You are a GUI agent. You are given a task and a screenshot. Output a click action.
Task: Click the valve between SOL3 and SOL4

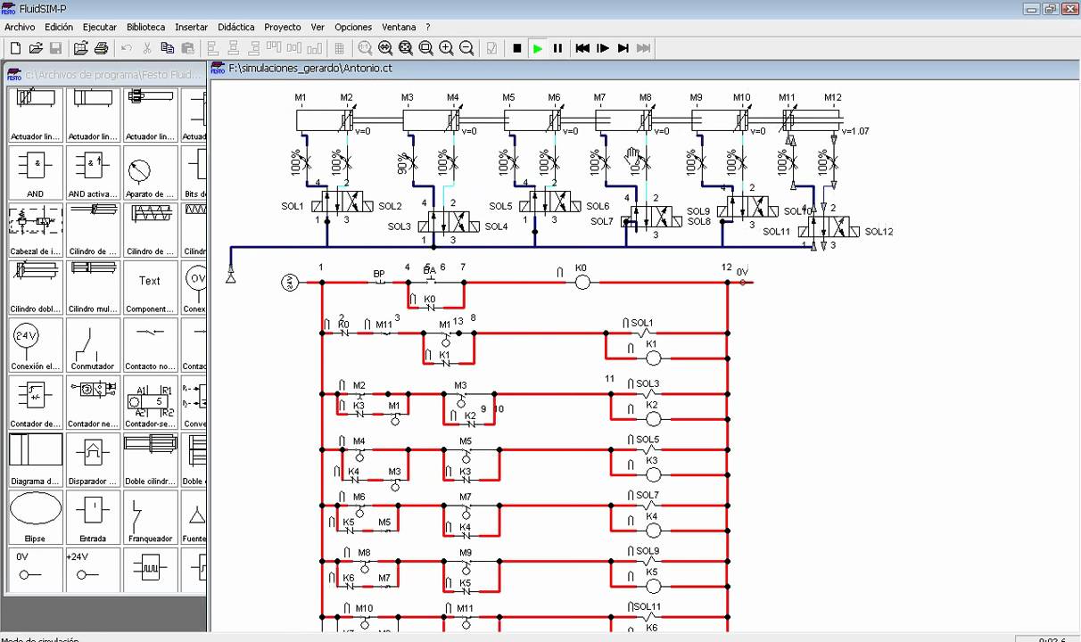click(448, 222)
